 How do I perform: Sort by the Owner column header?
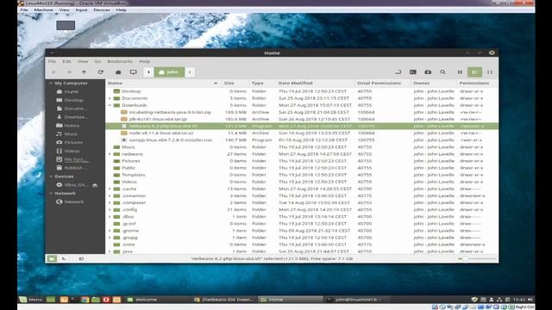(x=434, y=83)
